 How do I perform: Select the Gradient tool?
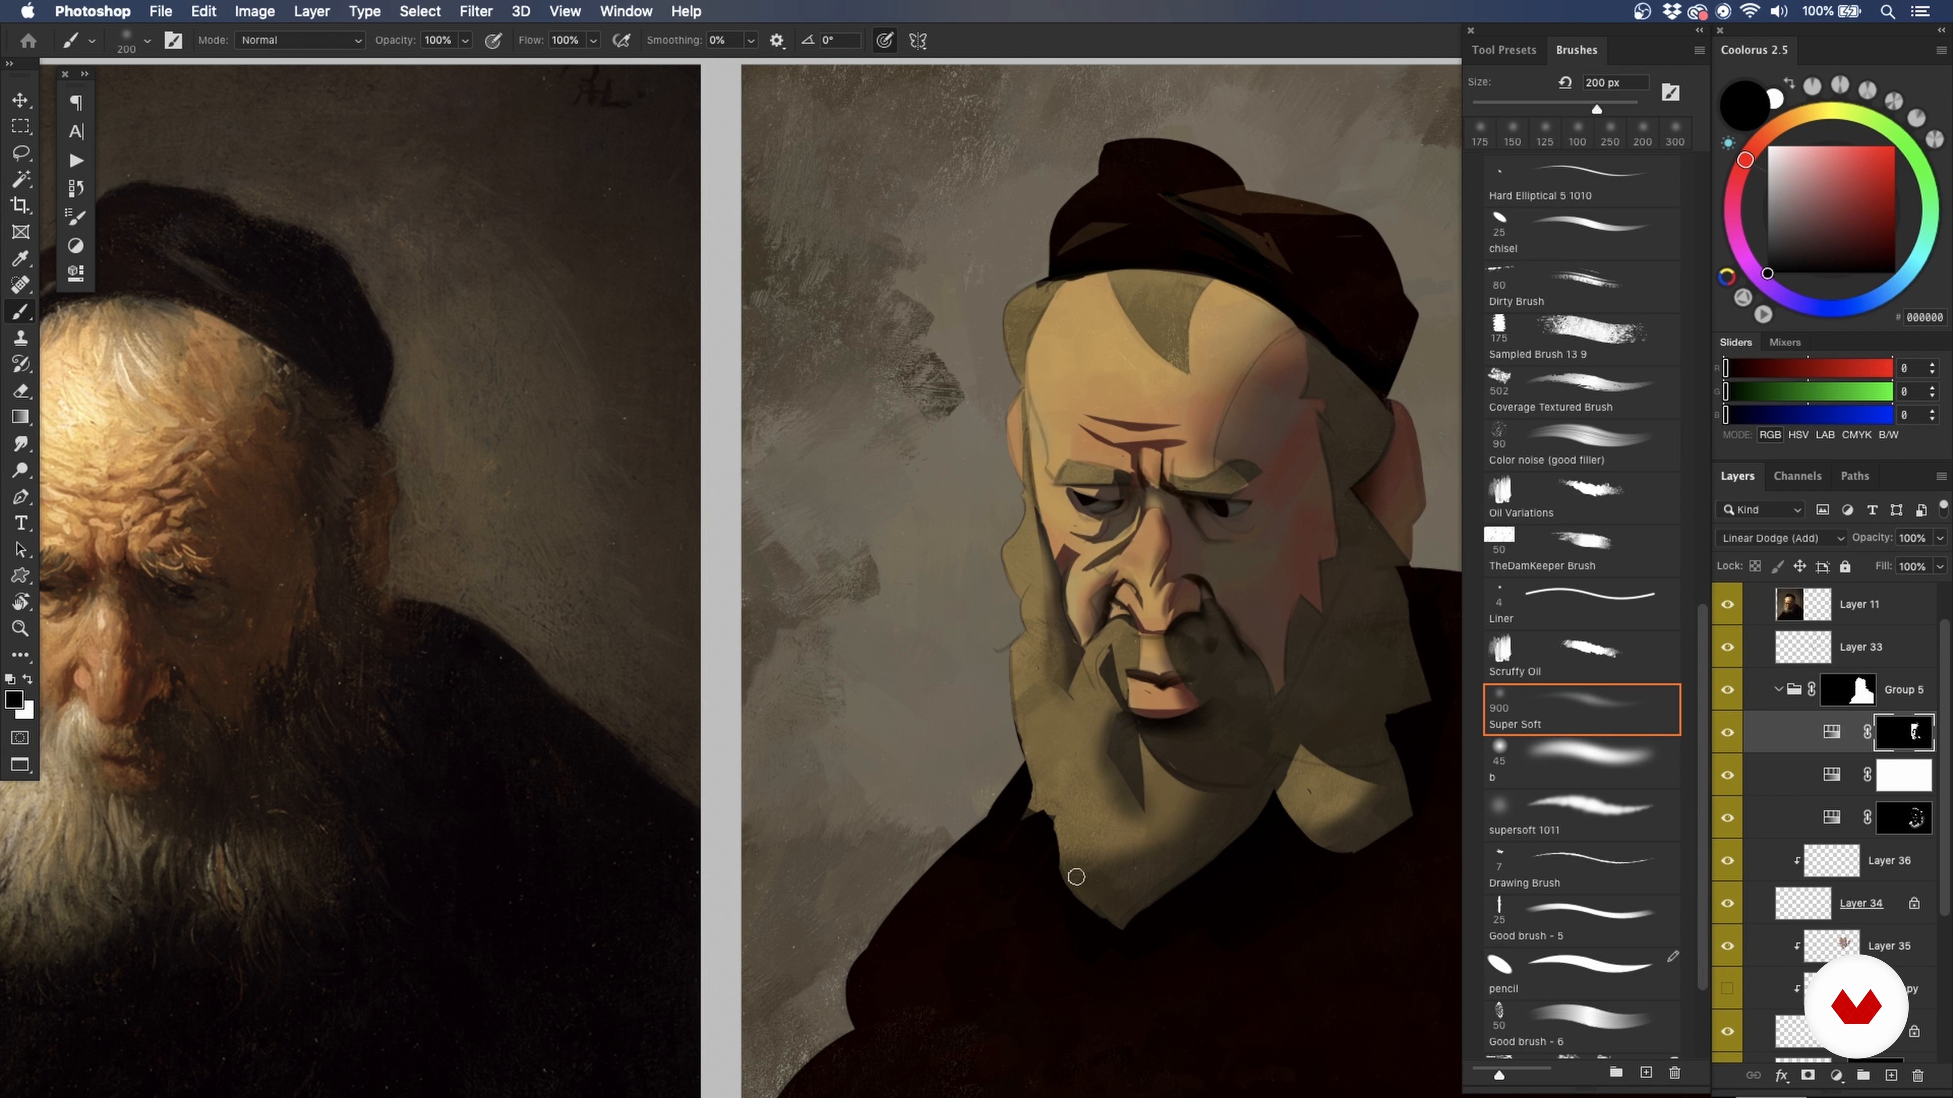pyautogui.click(x=20, y=417)
